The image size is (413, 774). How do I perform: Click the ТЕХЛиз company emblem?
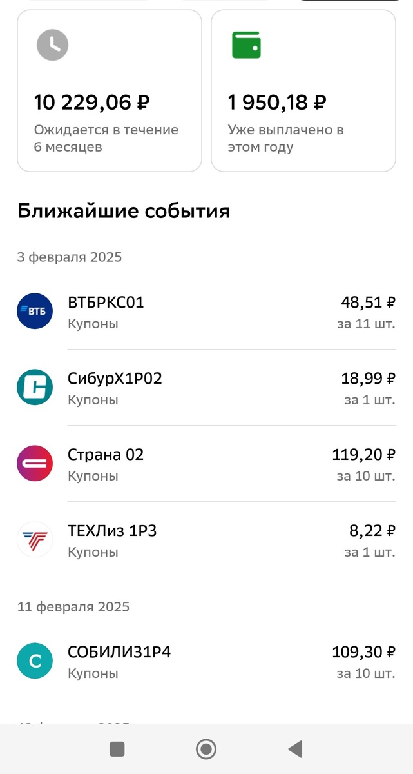click(x=34, y=539)
